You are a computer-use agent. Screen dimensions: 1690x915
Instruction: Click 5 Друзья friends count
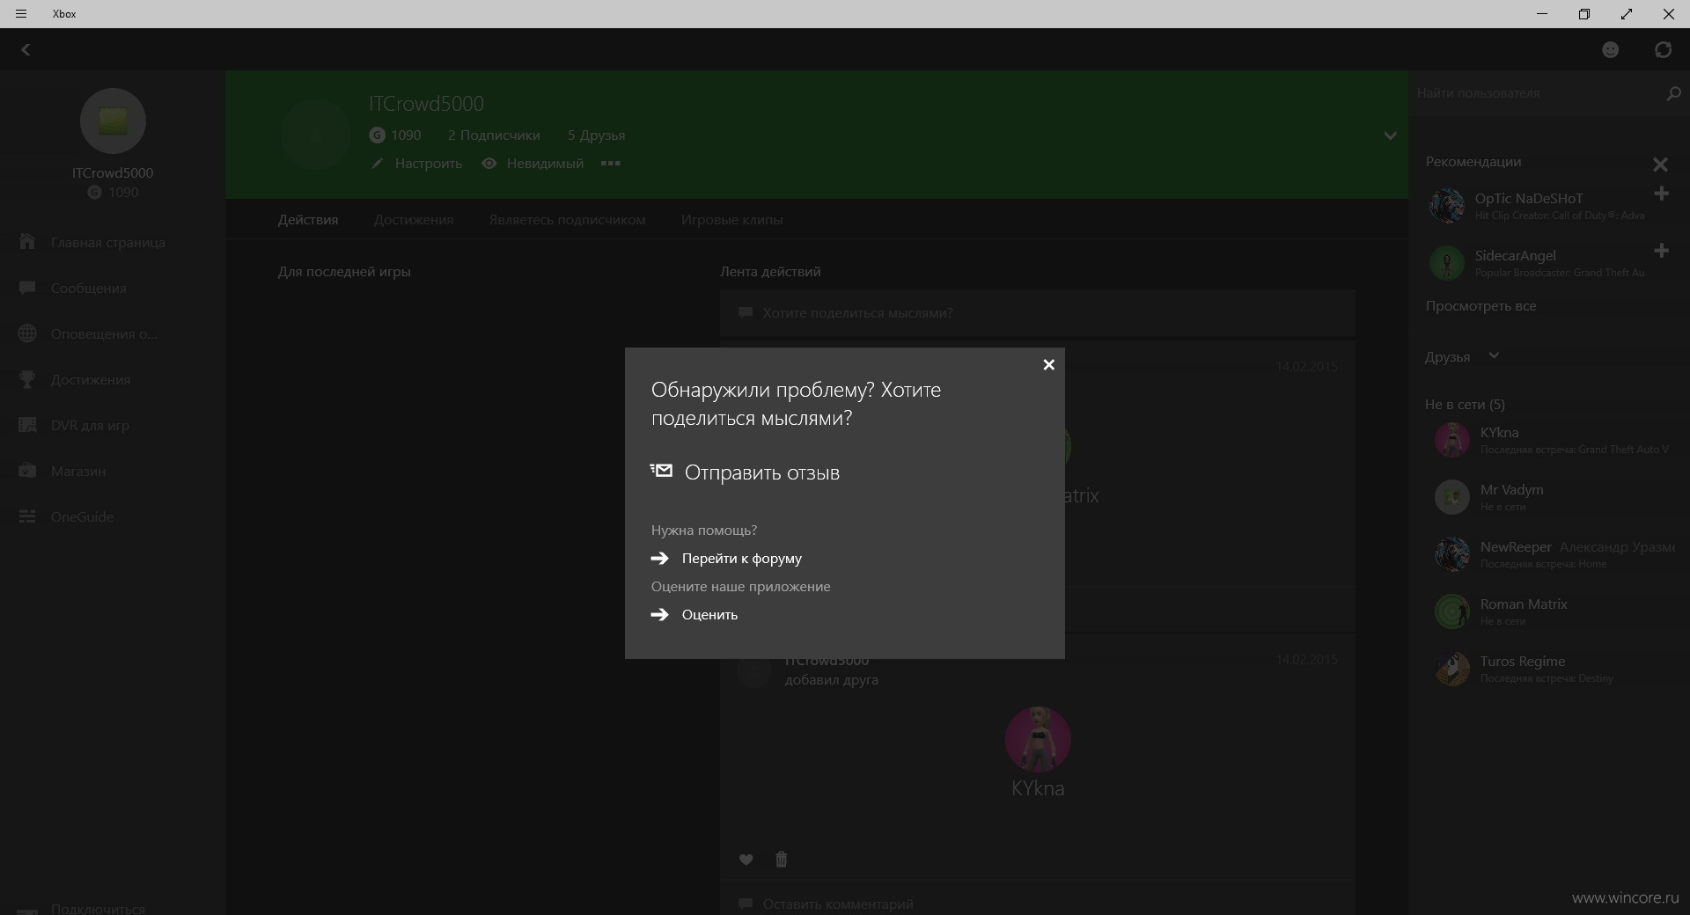tap(596, 135)
